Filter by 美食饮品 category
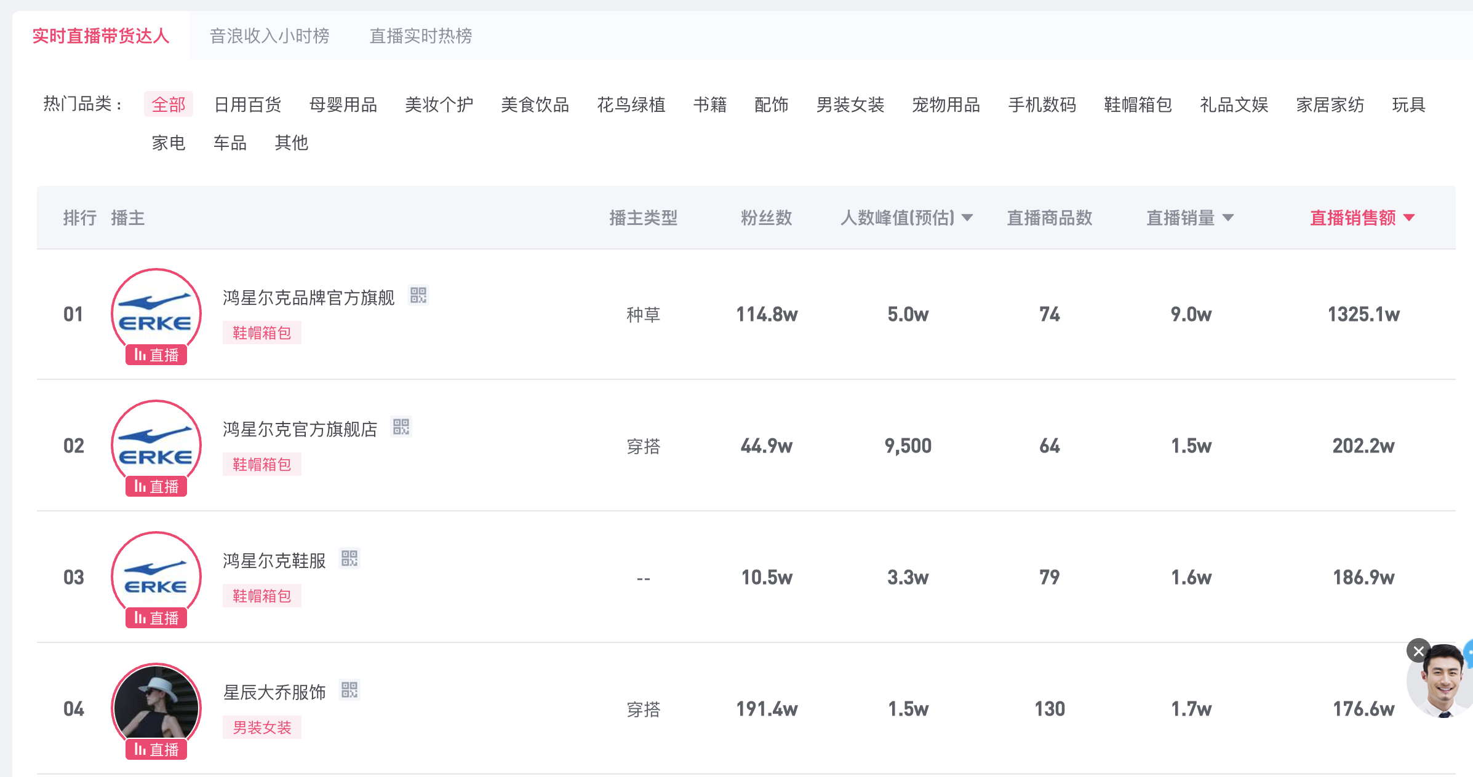 point(535,105)
